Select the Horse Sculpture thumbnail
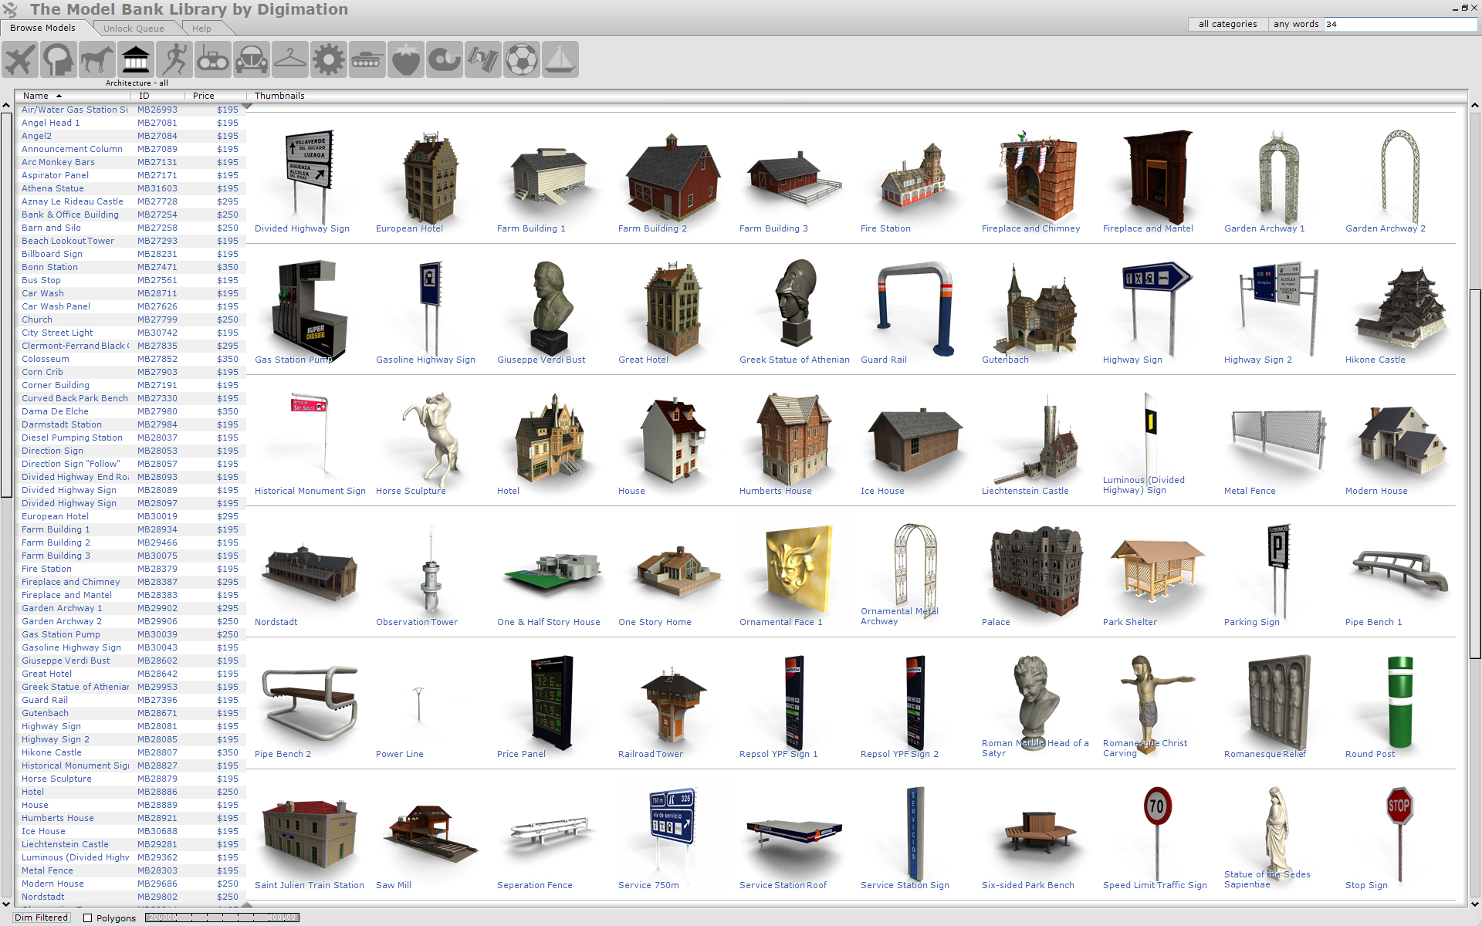Image resolution: width=1482 pixels, height=926 pixels. 430,441
